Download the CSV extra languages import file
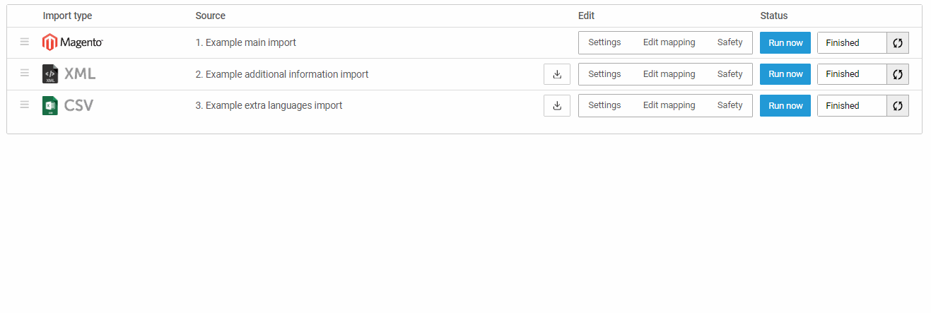The width and height of the screenshot is (931, 313). (557, 105)
